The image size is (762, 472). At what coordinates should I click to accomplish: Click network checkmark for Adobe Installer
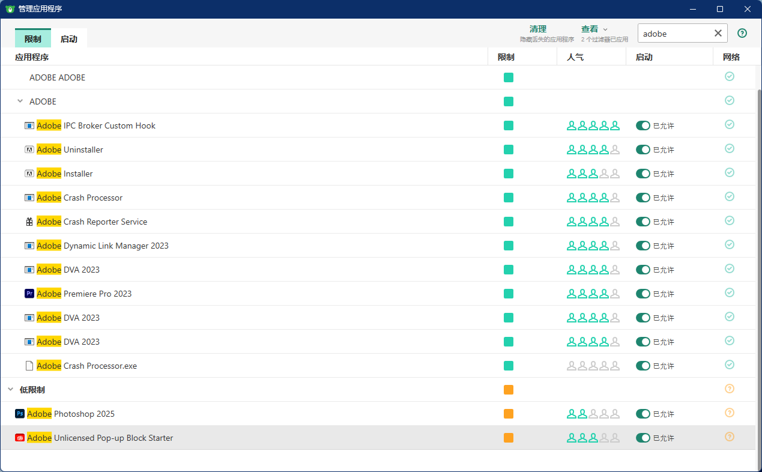730,173
